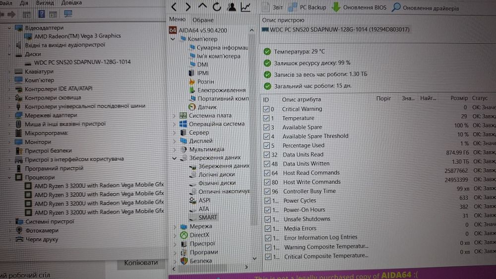The image size is (496, 279).
Task: Click Device Manager forward arrow icon
Action: [x=11, y=14]
